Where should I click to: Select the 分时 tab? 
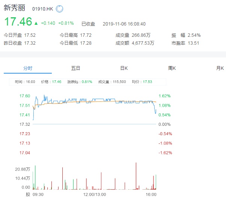tap(28, 68)
